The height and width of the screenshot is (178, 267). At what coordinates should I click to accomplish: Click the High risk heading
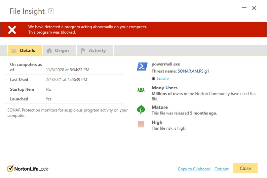(157, 122)
